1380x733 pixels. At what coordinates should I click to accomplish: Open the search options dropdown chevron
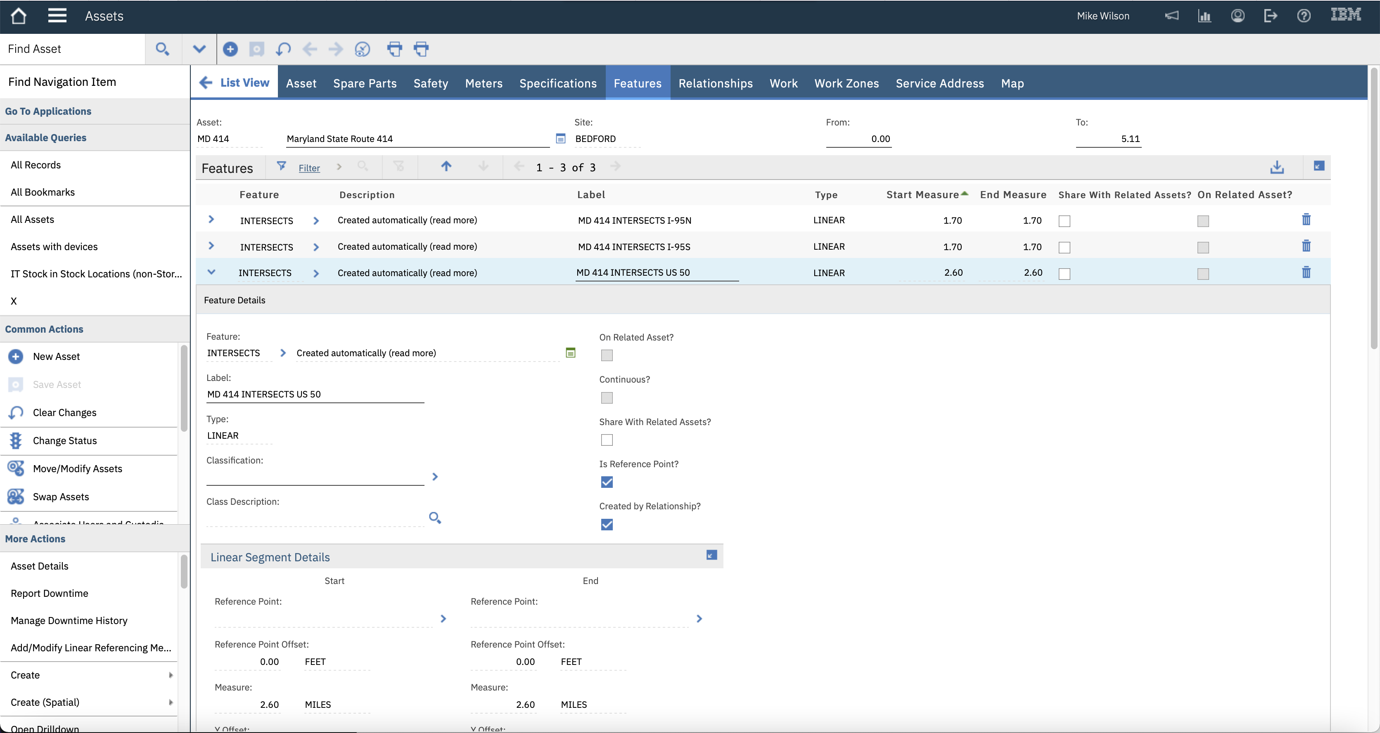199,49
